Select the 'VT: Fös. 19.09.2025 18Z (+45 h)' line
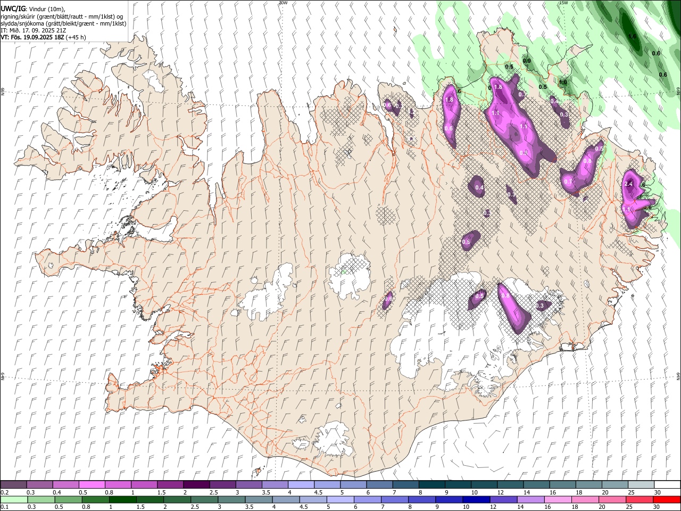This screenshot has width=681, height=511. pos(43,37)
